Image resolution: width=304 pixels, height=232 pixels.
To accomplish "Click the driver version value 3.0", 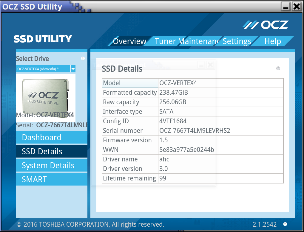I will point(221,169).
